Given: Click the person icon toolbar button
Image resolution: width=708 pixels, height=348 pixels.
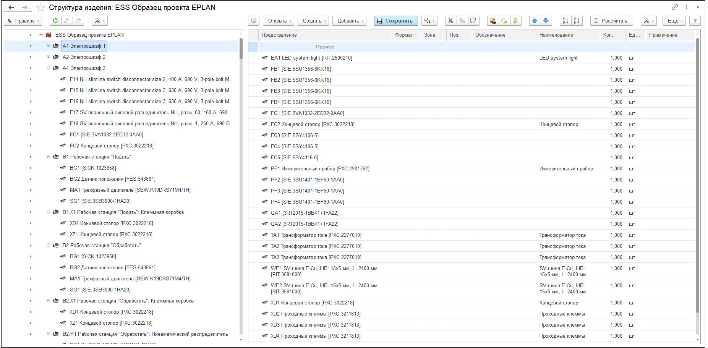Looking at the screenshot, I should [493, 21].
